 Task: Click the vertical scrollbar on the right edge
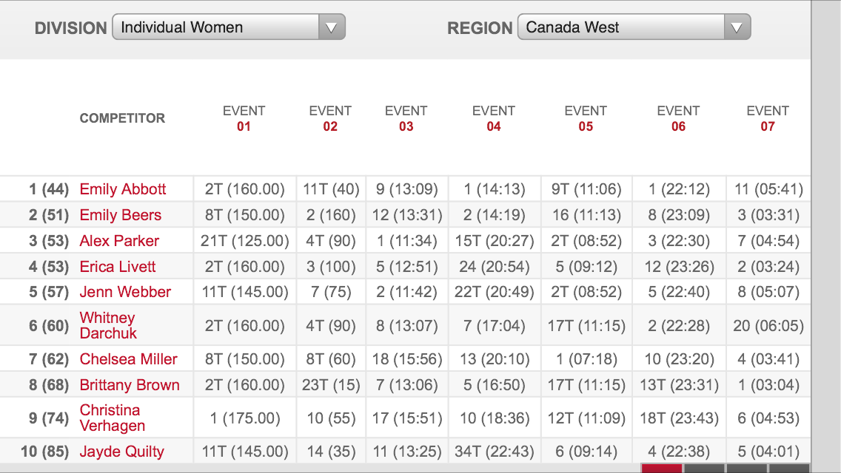point(825,236)
